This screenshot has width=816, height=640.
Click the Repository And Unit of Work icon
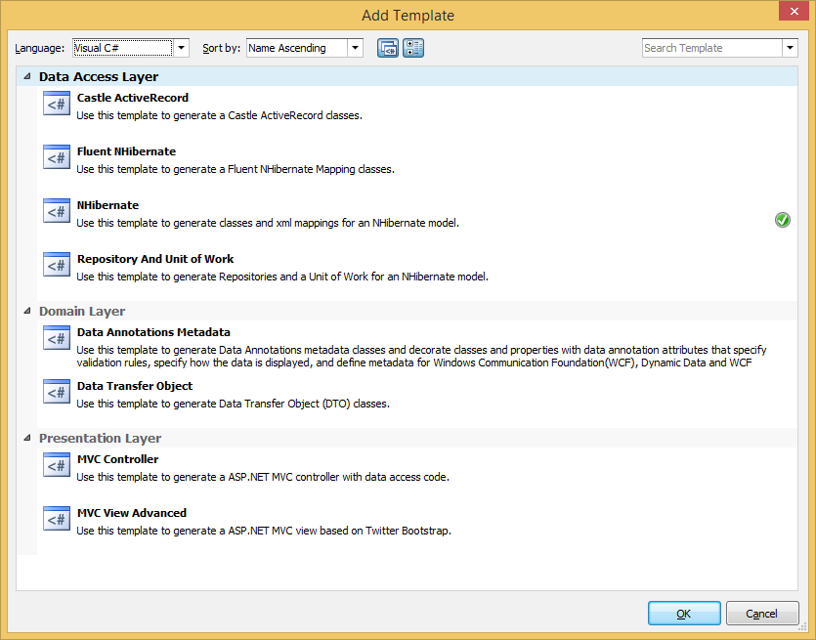[57, 265]
